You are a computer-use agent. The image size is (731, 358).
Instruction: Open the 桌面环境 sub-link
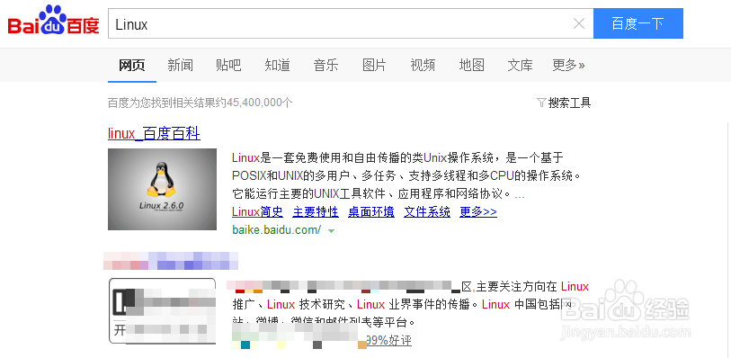(x=371, y=212)
